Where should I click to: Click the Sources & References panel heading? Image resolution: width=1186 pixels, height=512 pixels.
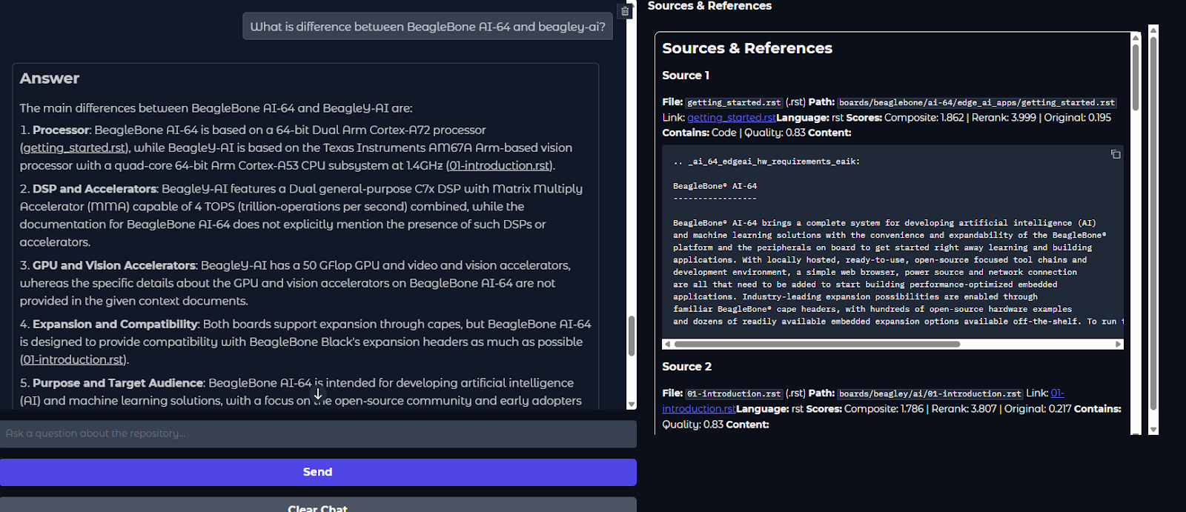(747, 48)
